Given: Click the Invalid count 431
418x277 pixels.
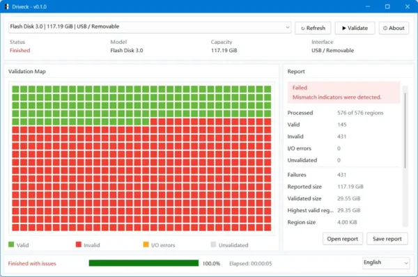Looking at the screenshot, I should [x=342, y=136].
